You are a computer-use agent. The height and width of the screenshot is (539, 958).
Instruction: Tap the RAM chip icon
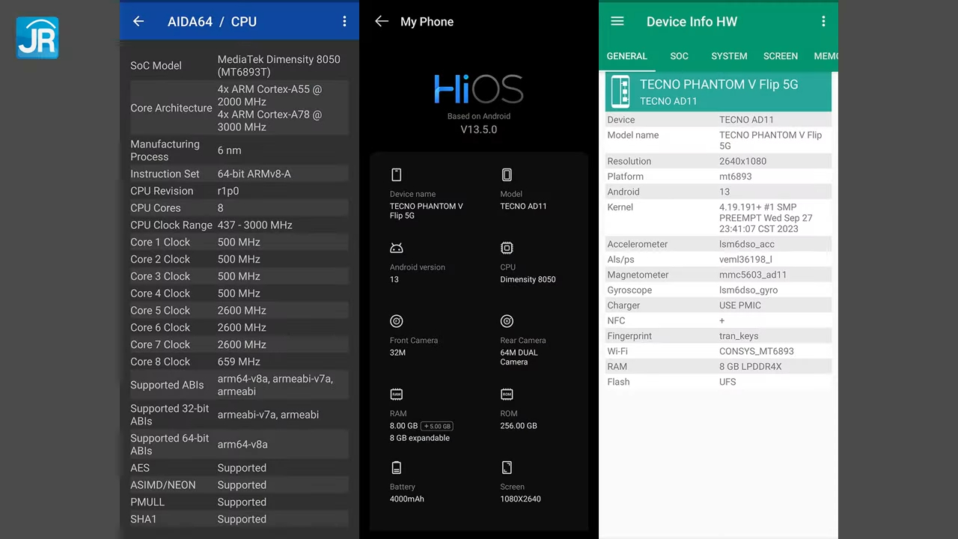pyautogui.click(x=397, y=395)
